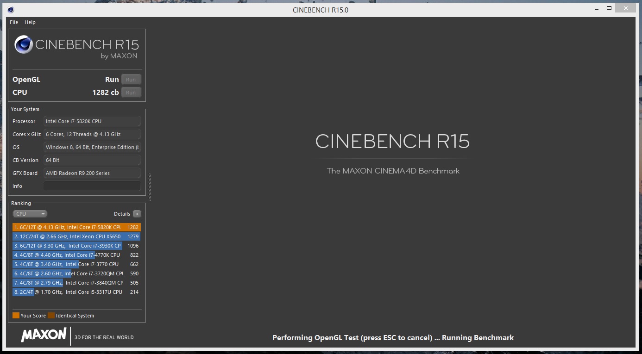The image size is (642, 354).
Task: Expand ranking Details arrow button
Action: (137, 214)
